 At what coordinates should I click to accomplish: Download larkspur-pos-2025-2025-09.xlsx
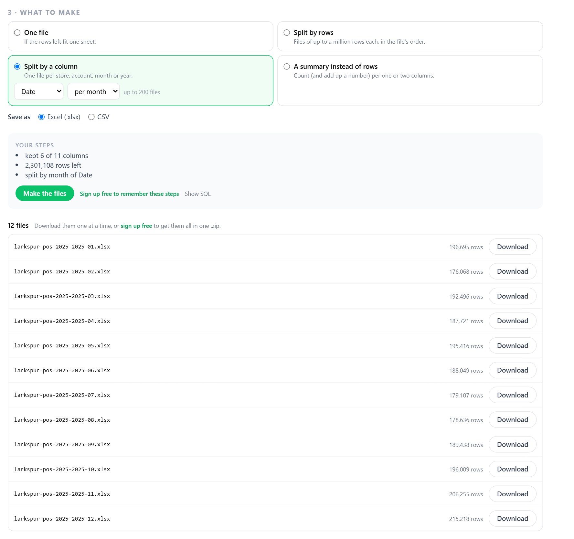tap(513, 445)
